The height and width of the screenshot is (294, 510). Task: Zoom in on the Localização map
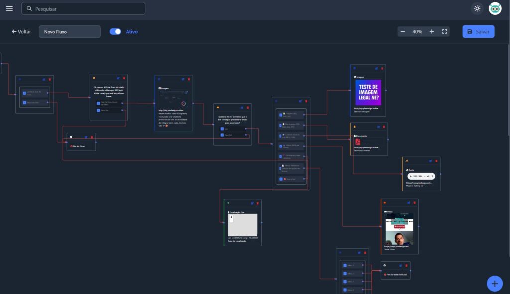pyautogui.click(x=231, y=217)
